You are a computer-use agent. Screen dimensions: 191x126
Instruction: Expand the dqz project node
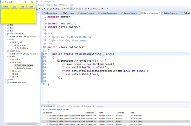[x=5, y=25]
